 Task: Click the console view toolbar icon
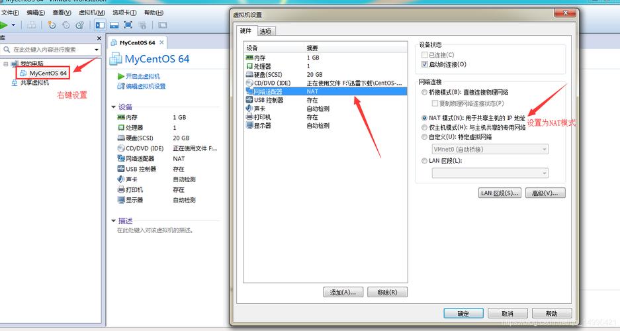162,25
